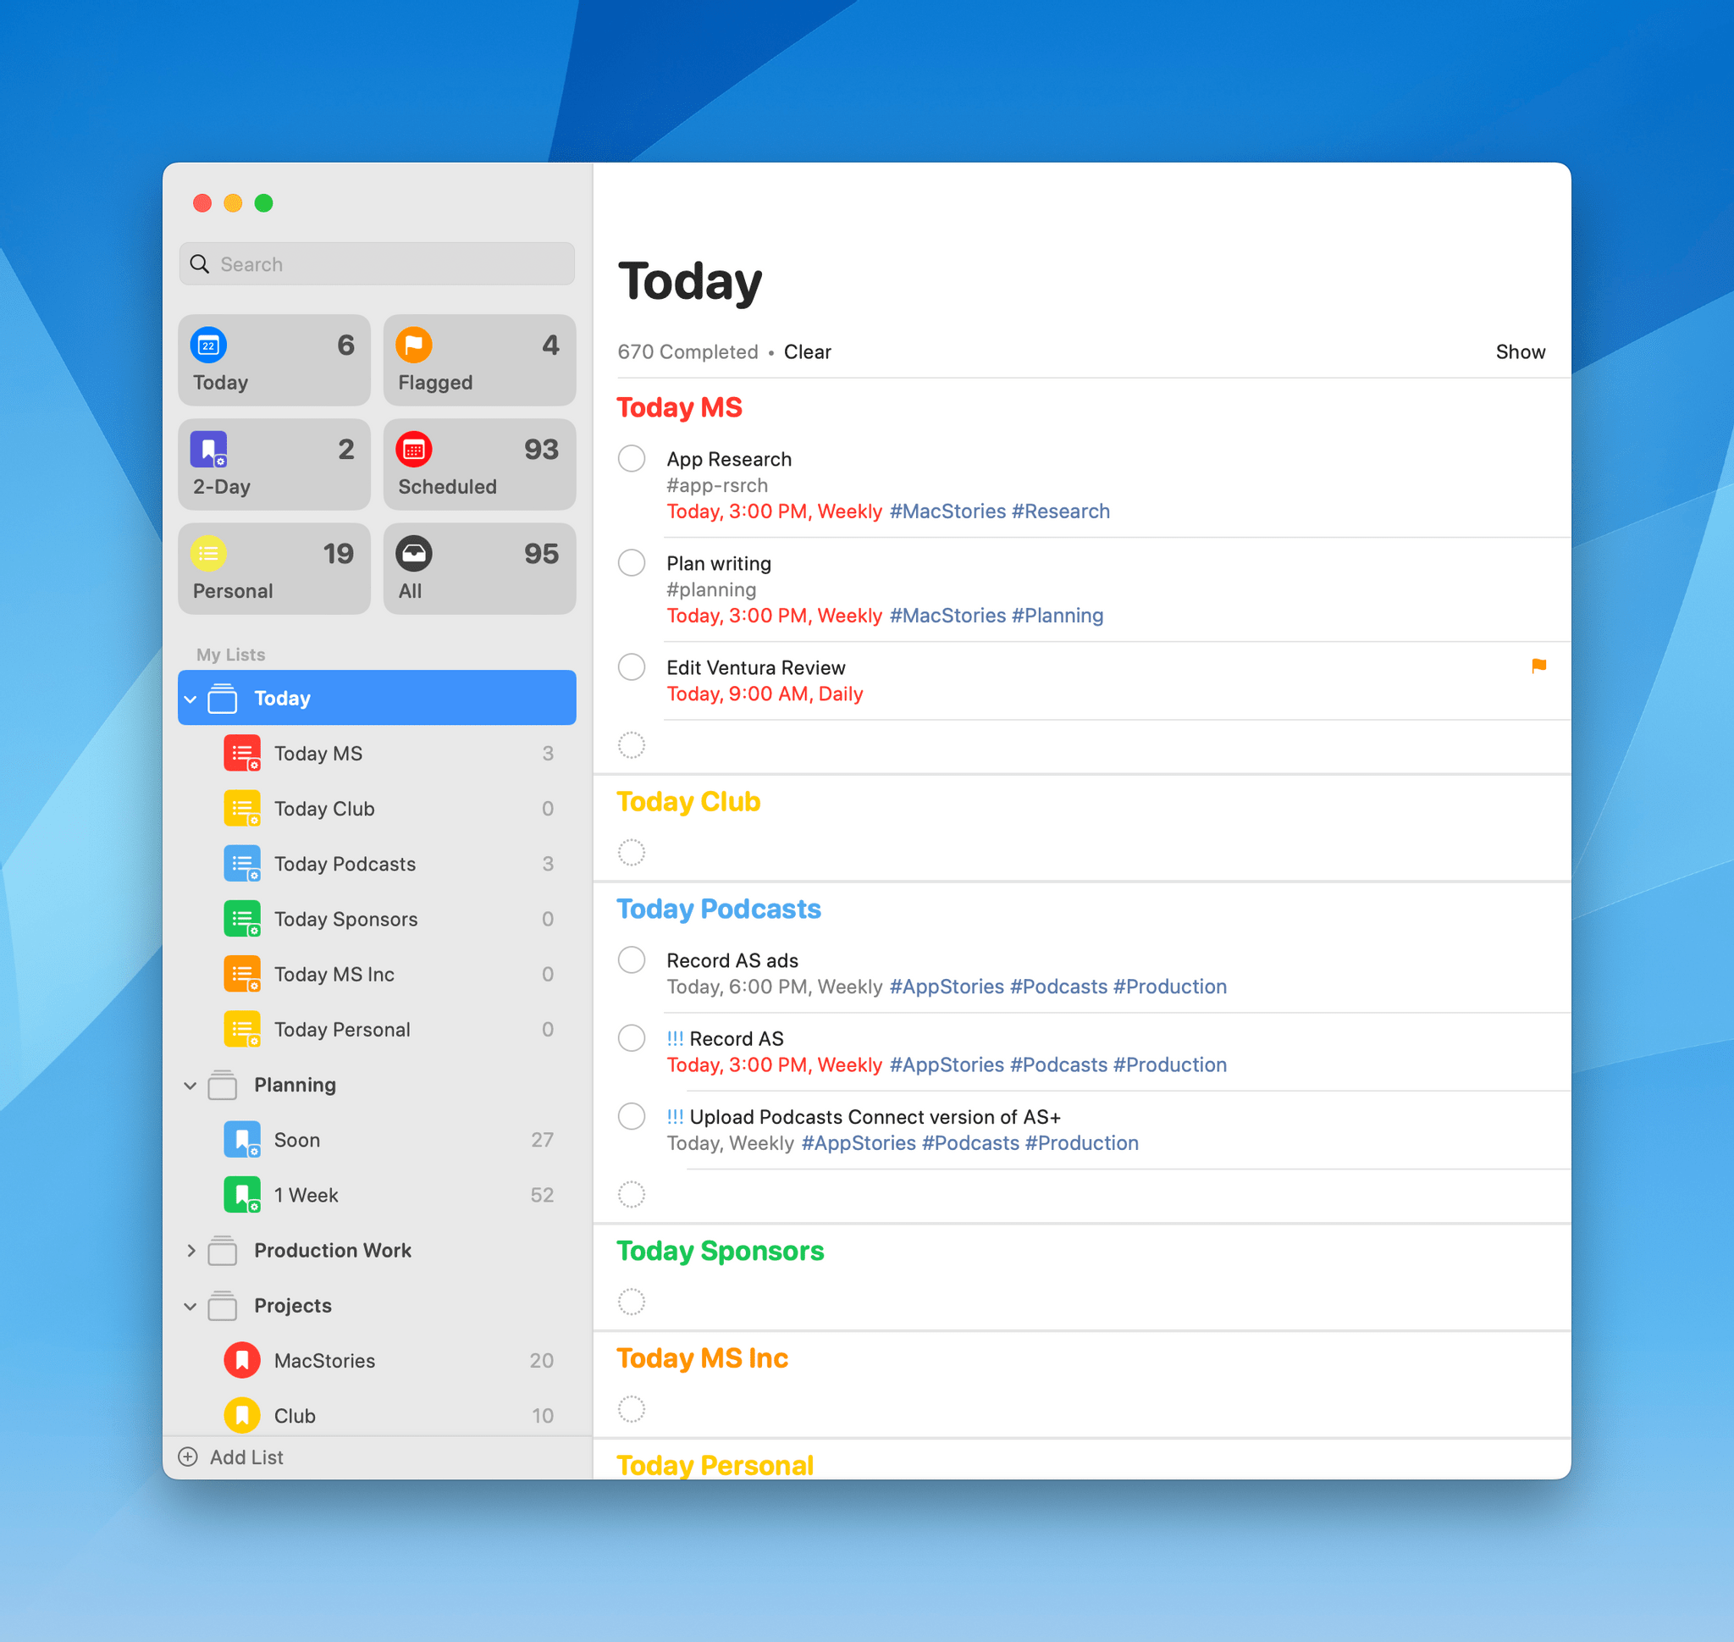Click the Today MS Inc section heading
This screenshot has height=1642, width=1734.
coord(702,1358)
